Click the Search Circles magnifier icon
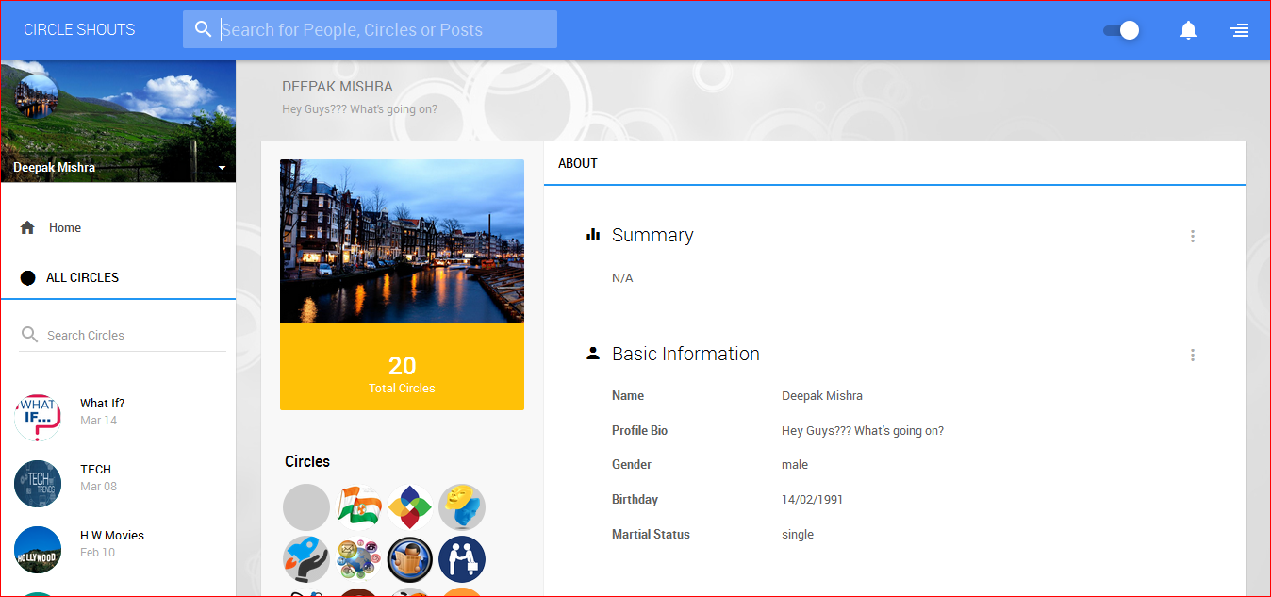The image size is (1271, 597). point(29,335)
